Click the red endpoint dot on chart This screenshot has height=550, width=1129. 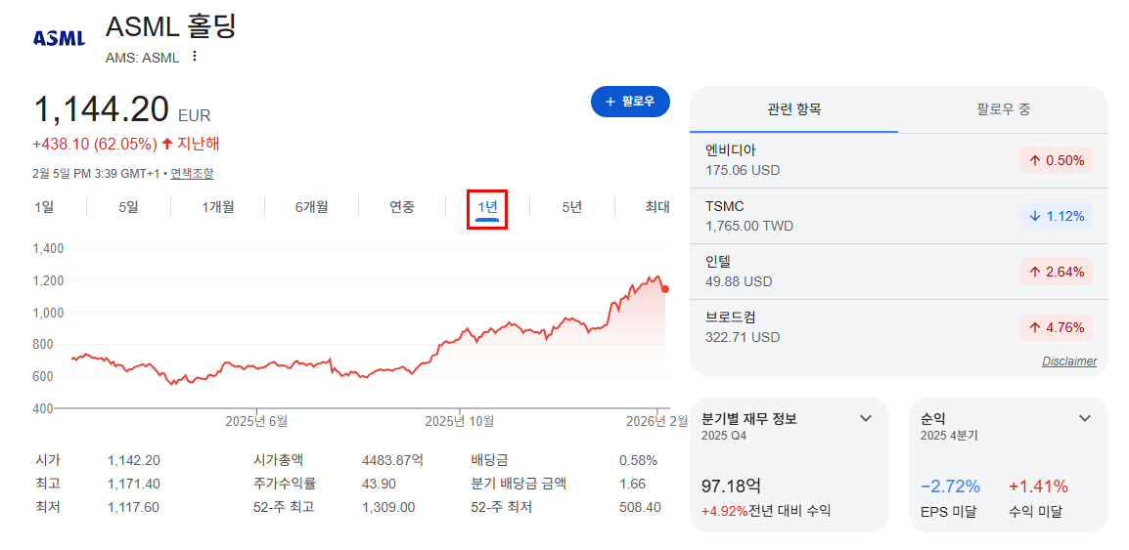[665, 289]
